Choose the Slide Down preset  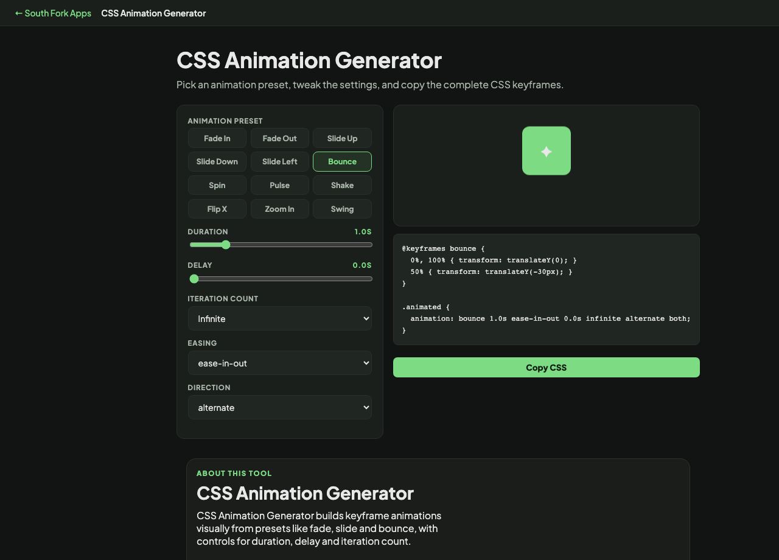coord(217,162)
